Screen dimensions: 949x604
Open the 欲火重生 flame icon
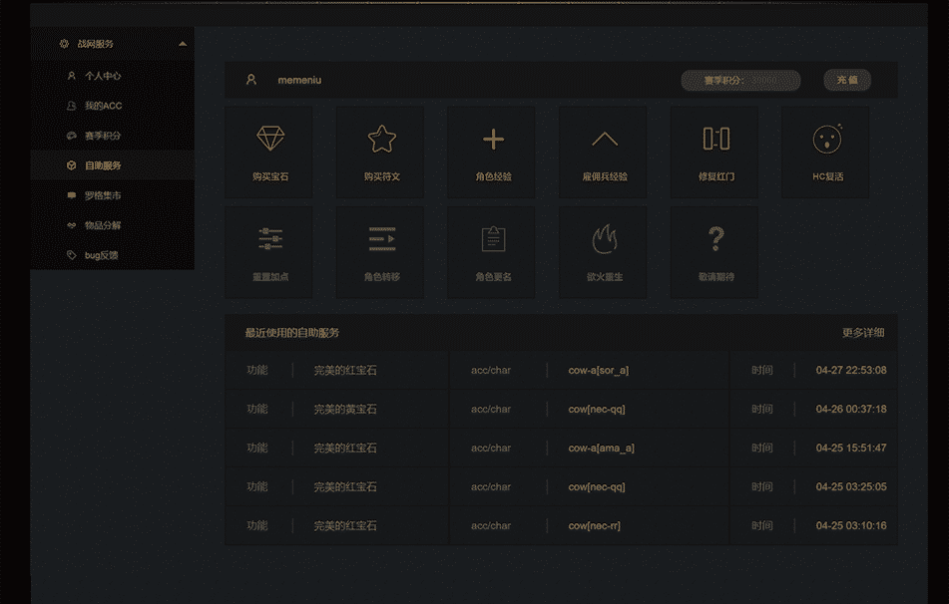pos(605,239)
